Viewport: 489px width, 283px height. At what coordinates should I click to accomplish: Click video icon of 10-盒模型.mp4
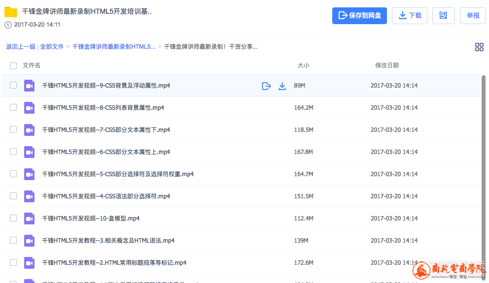pyautogui.click(x=29, y=218)
